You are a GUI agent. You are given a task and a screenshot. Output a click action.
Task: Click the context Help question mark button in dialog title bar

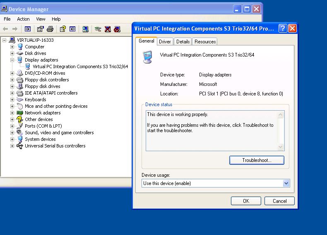283,28
